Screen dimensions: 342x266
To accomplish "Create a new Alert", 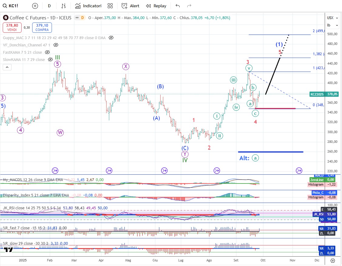I will pyautogui.click(x=130, y=6).
